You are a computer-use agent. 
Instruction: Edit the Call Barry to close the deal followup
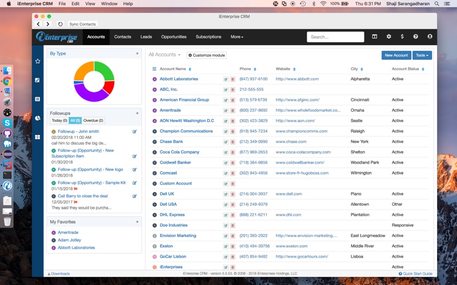point(135,196)
